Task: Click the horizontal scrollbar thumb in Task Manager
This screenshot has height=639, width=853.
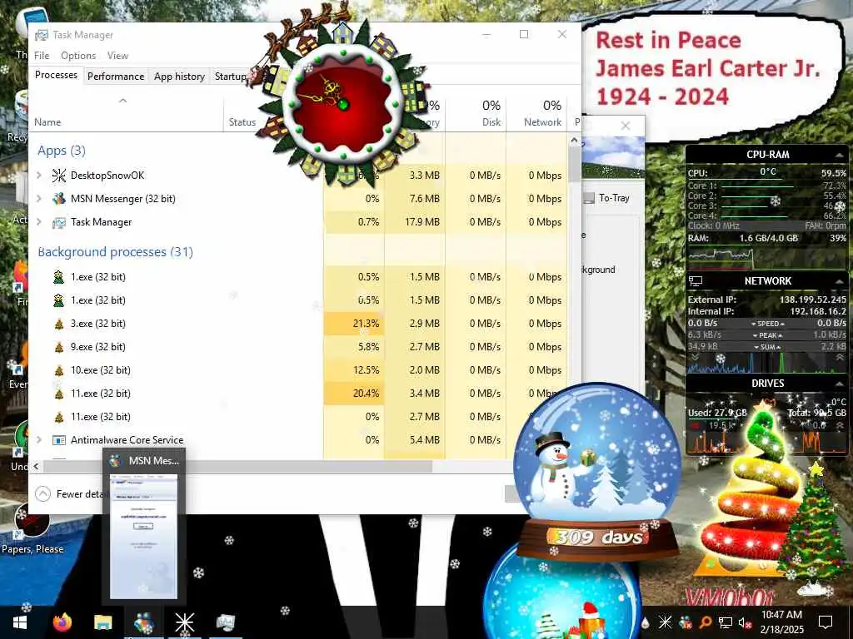Action: coord(237,466)
